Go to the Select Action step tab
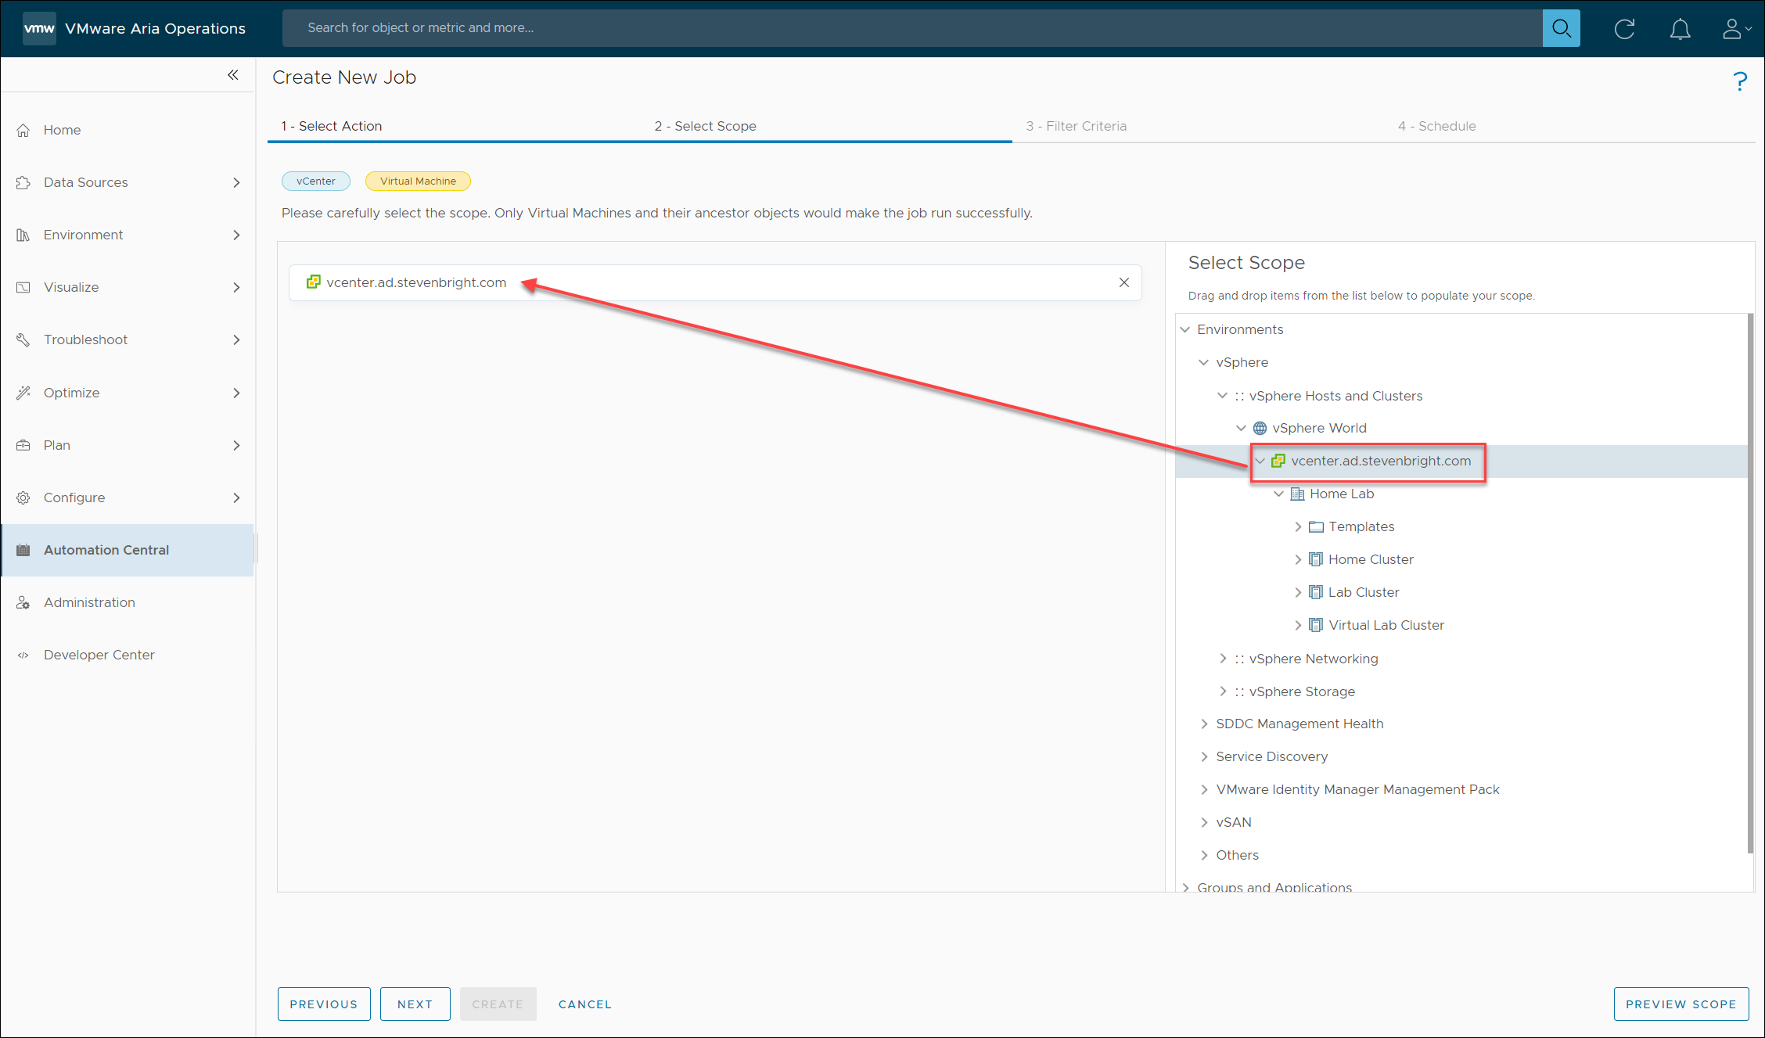1765x1038 pixels. click(332, 126)
